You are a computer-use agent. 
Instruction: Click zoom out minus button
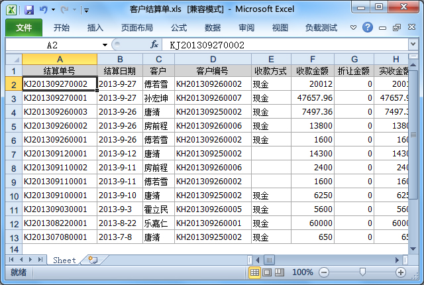click(323, 272)
